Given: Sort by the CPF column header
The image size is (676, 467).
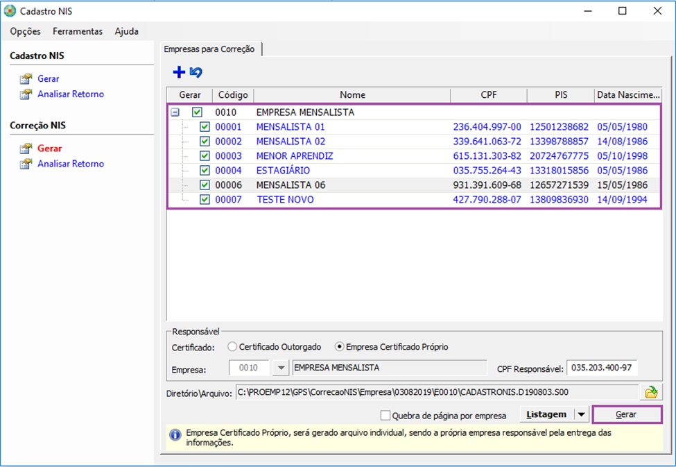Looking at the screenshot, I should tap(489, 95).
